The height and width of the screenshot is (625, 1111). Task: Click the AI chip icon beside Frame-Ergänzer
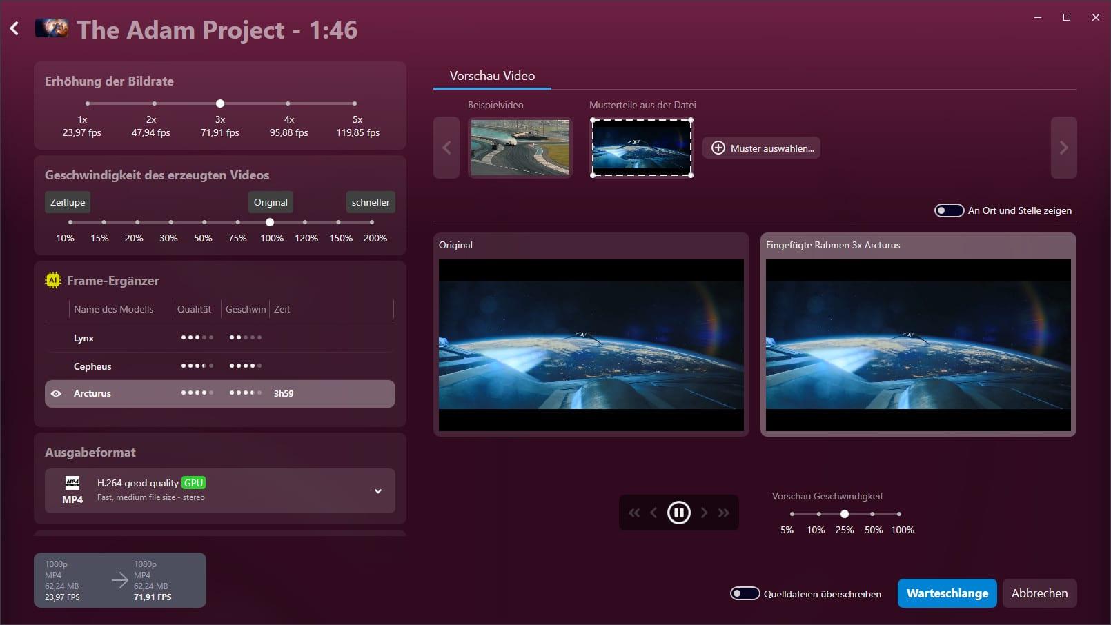pyautogui.click(x=53, y=280)
